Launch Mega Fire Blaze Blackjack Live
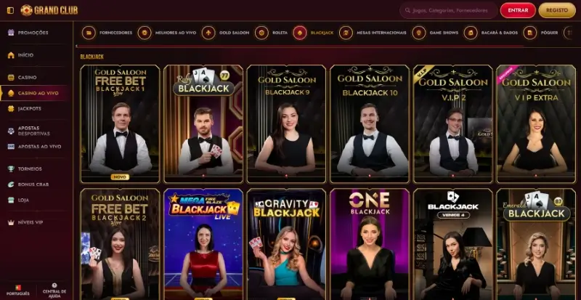The width and height of the screenshot is (581, 300). point(203,244)
